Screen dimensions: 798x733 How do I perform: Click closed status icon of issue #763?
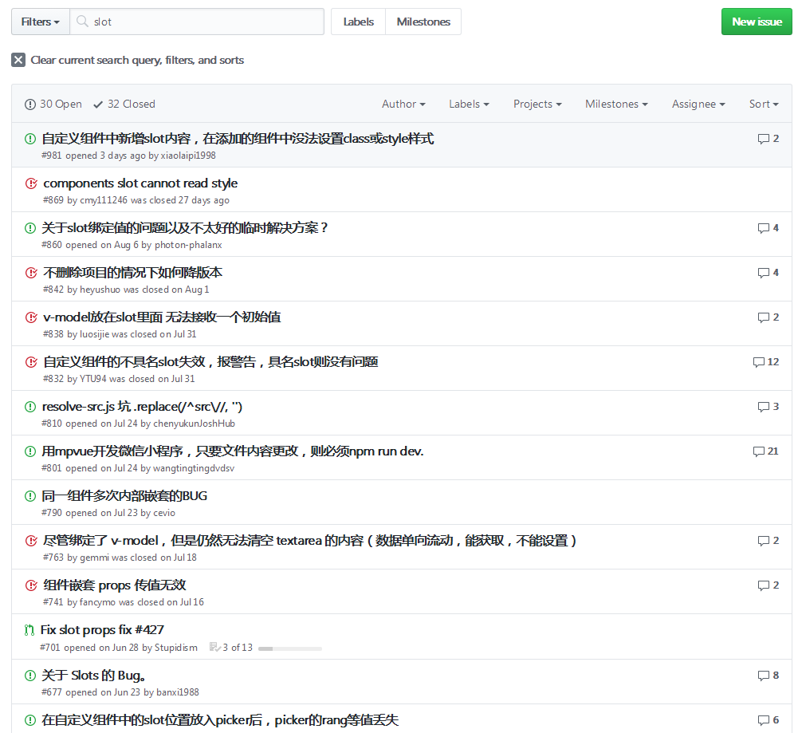pos(31,541)
